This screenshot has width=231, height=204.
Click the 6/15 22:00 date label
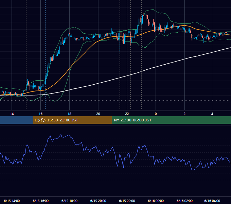tap(127, 201)
